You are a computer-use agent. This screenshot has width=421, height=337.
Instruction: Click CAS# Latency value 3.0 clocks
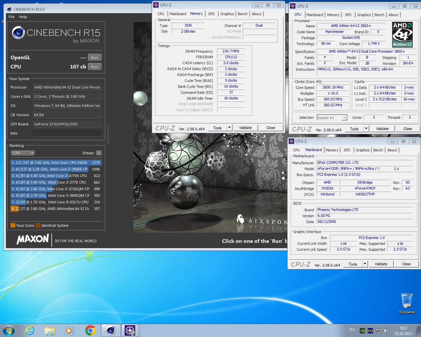(231, 63)
